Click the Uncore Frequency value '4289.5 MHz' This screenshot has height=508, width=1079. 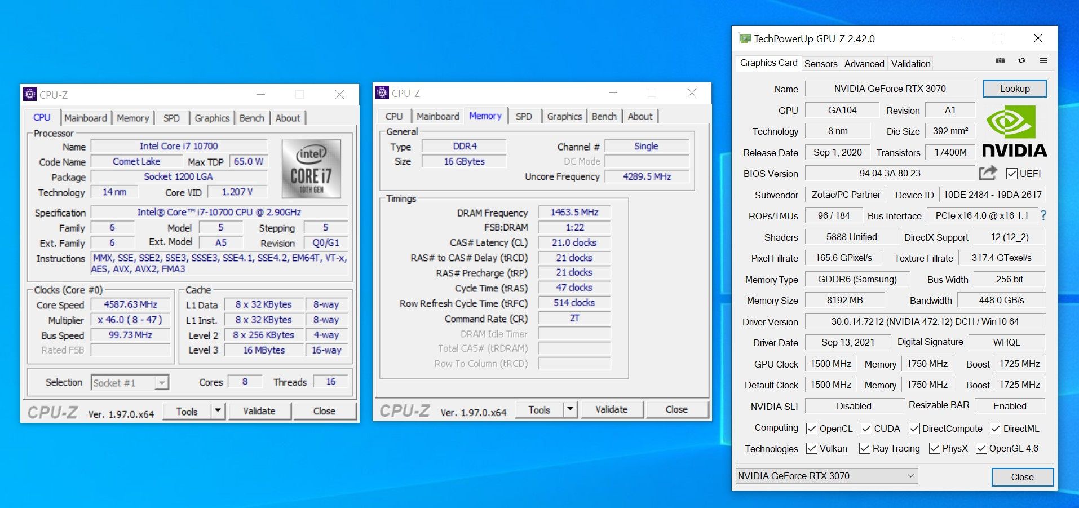tap(647, 176)
